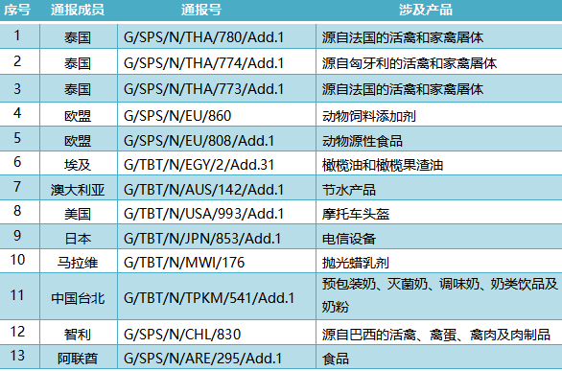This screenshot has width=562, height=371.
Task: Click product cell in row 3 for 法国
Action: point(403,89)
